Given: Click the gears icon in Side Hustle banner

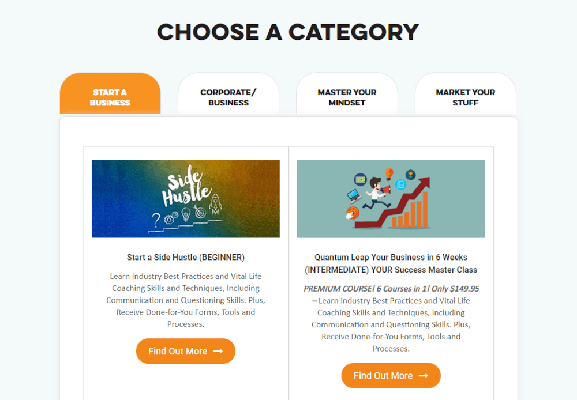Looking at the screenshot, I should click(x=171, y=218).
